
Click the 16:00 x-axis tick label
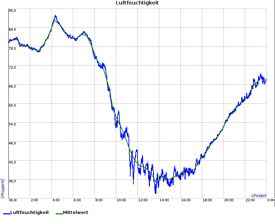tap(186, 200)
